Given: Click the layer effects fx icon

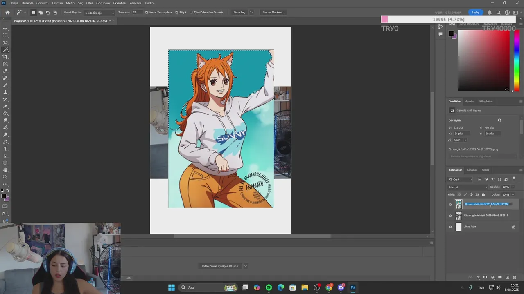Looking at the screenshot, I should 478,277.
